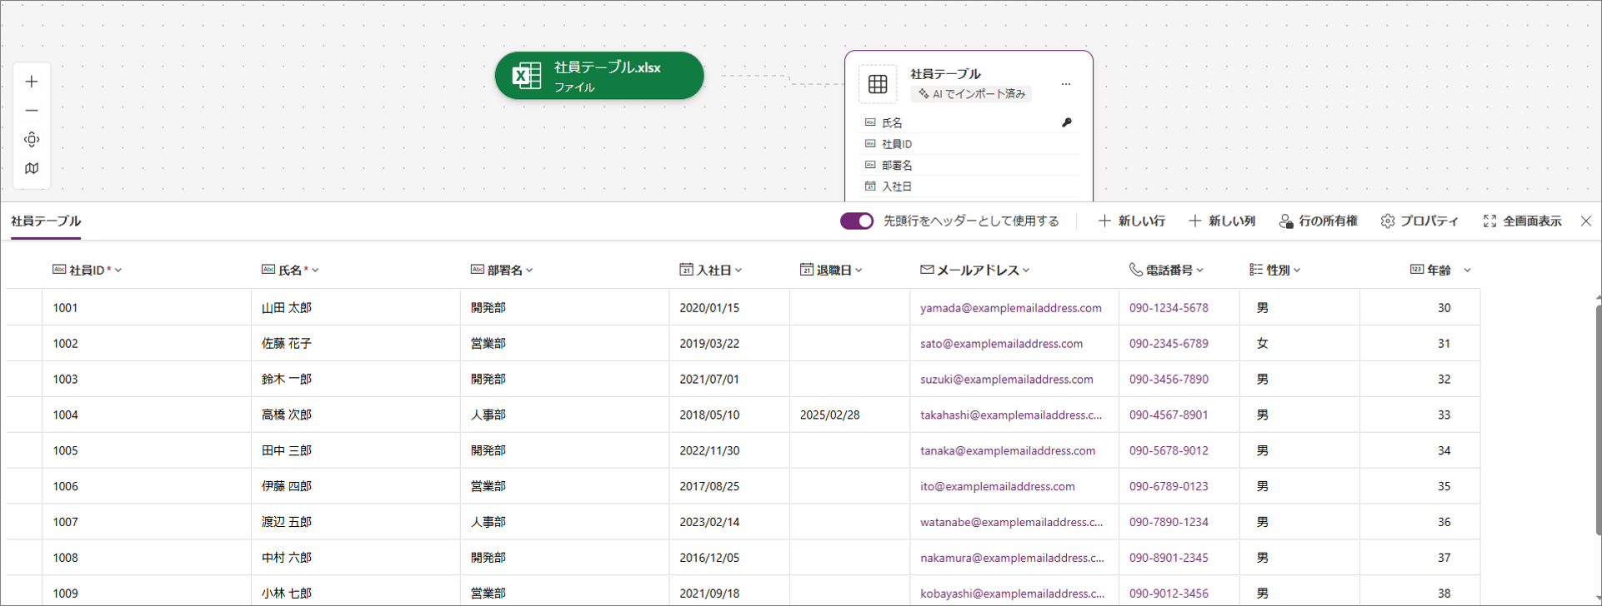The width and height of the screenshot is (1602, 606).
Task: Fit canvas to view icon
Action: pos(32,139)
